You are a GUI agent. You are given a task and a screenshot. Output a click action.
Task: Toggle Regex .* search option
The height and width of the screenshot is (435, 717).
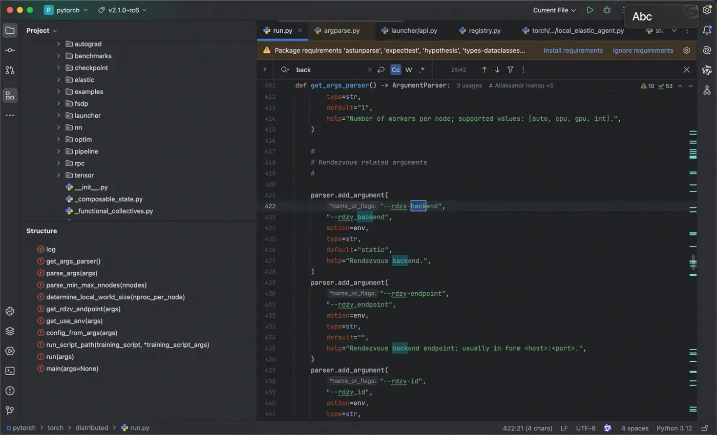tap(421, 70)
